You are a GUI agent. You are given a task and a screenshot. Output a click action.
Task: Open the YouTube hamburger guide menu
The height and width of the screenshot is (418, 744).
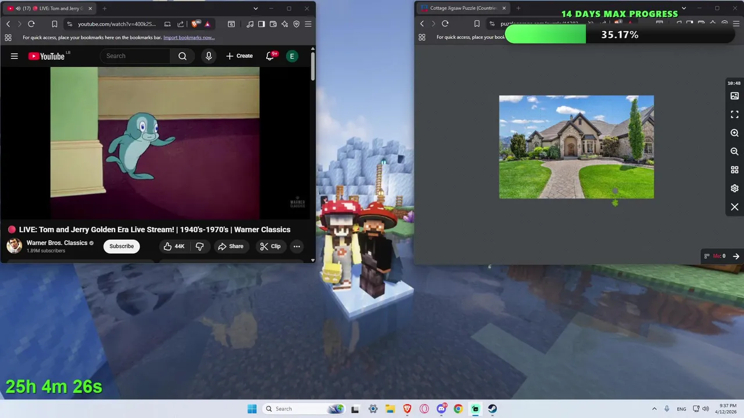[x=14, y=56]
